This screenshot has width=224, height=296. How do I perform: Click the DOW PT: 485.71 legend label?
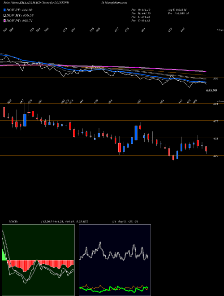point(19,21)
